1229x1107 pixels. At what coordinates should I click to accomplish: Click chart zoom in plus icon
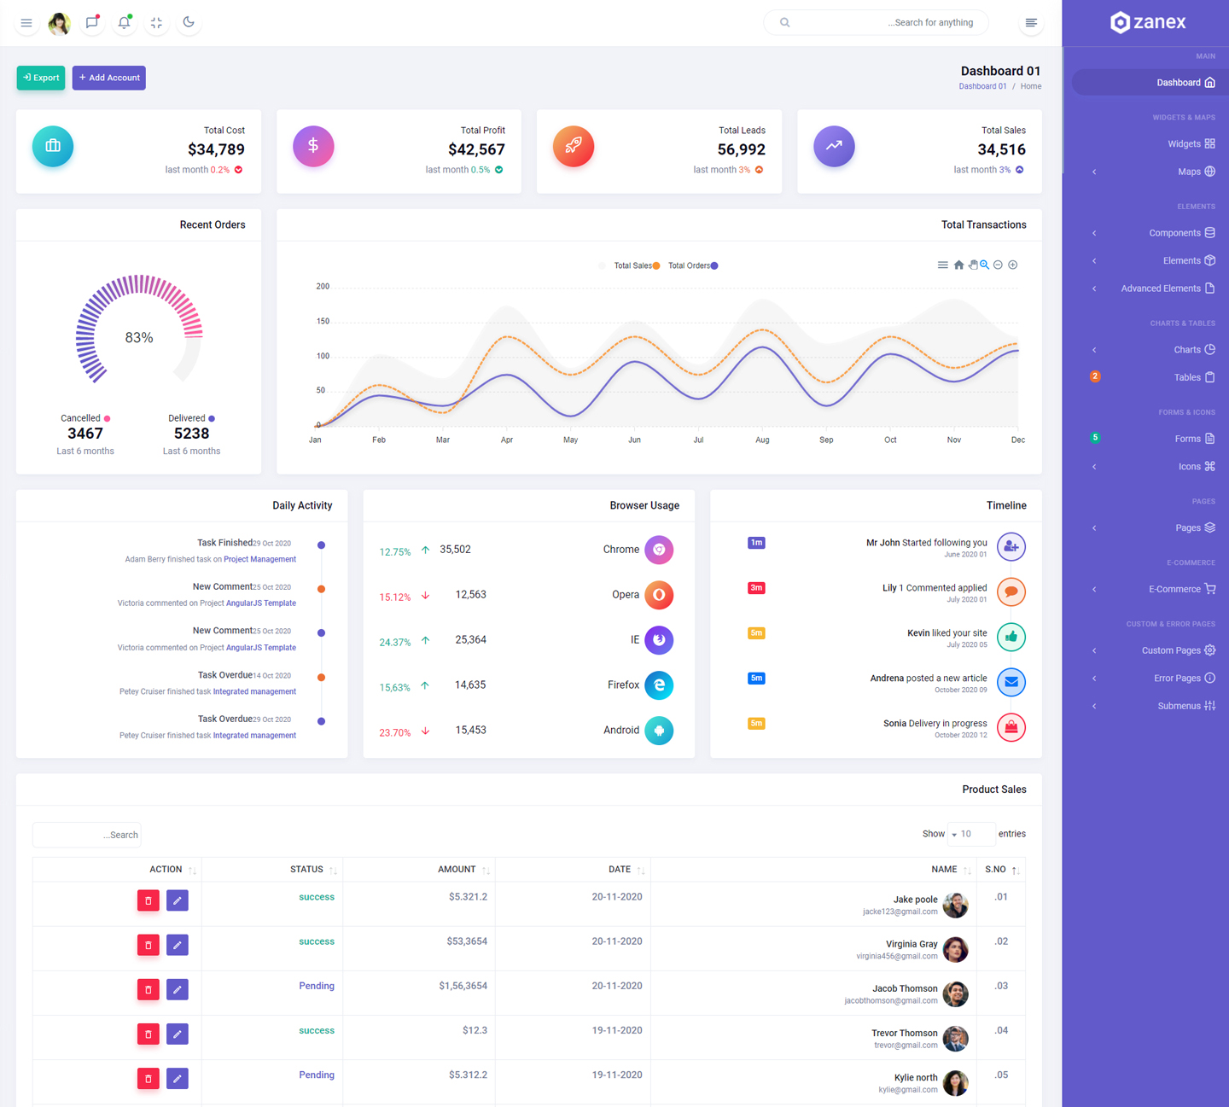(x=1013, y=265)
